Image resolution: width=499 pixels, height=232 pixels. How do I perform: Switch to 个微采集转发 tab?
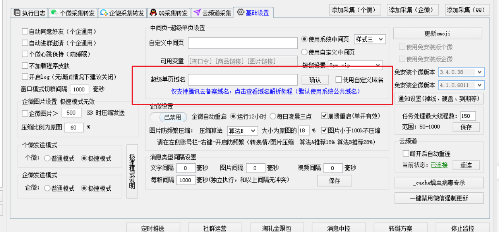pyautogui.click(x=72, y=13)
